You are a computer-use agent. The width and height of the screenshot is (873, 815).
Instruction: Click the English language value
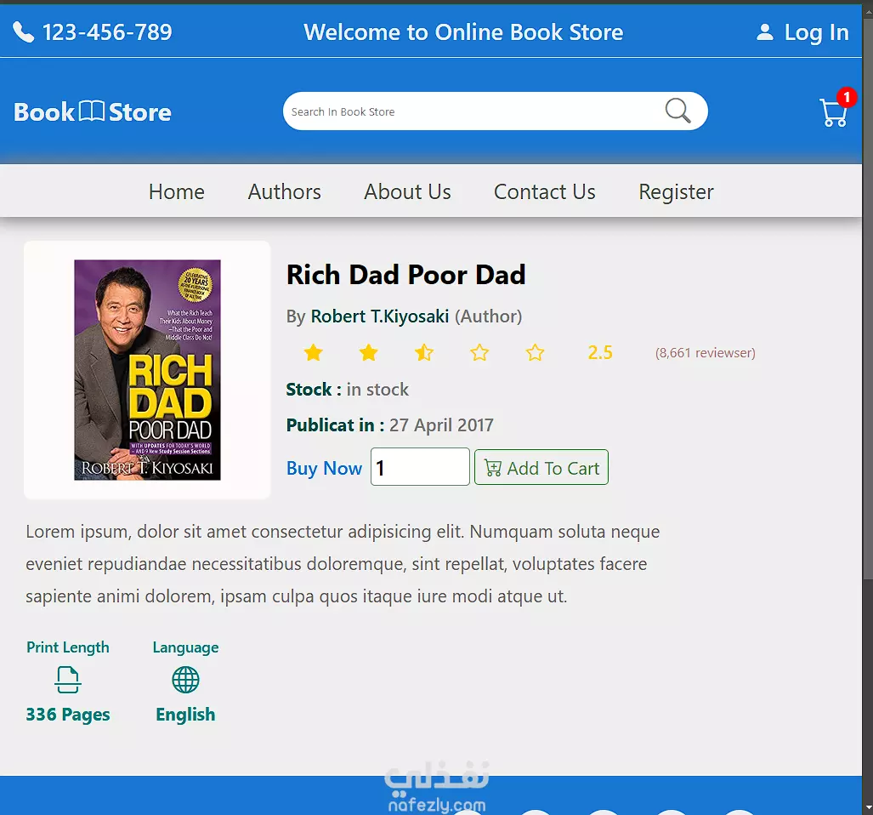point(185,714)
